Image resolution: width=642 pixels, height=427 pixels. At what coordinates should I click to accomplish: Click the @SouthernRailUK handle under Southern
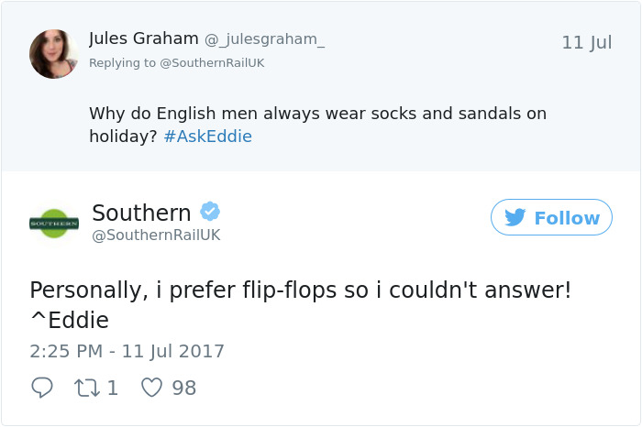point(156,235)
